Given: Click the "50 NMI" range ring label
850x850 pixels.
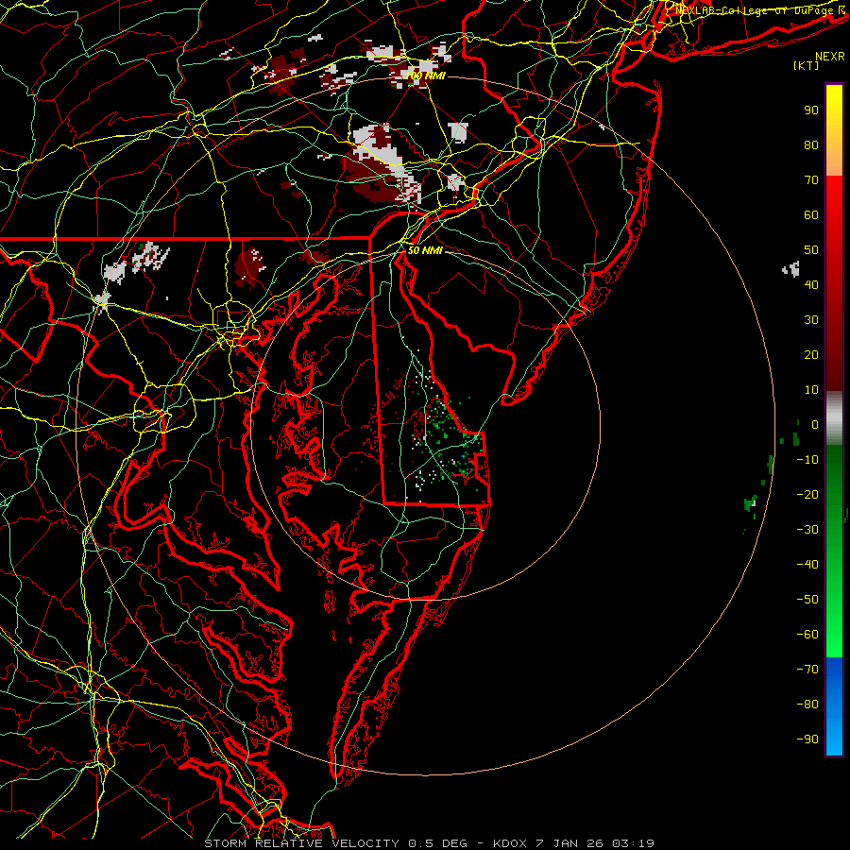Looking at the screenshot, I should click(x=425, y=250).
